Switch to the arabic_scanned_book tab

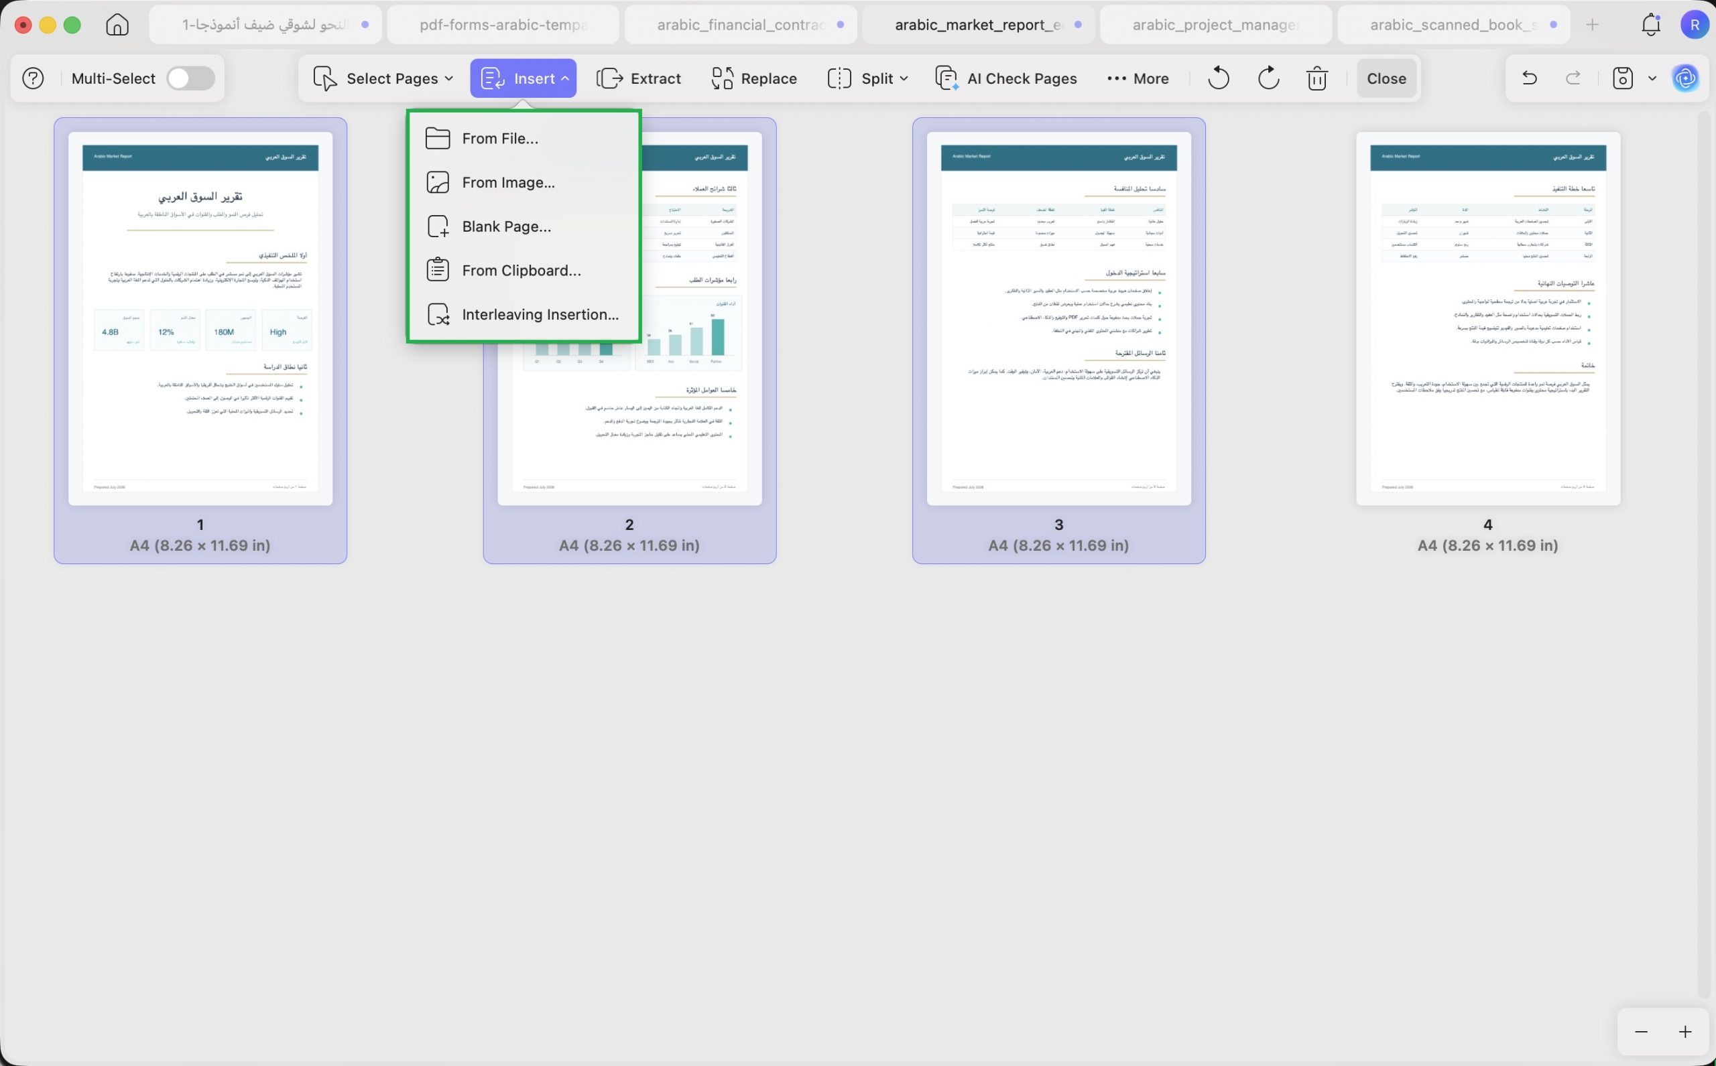[x=1454, y=25]
